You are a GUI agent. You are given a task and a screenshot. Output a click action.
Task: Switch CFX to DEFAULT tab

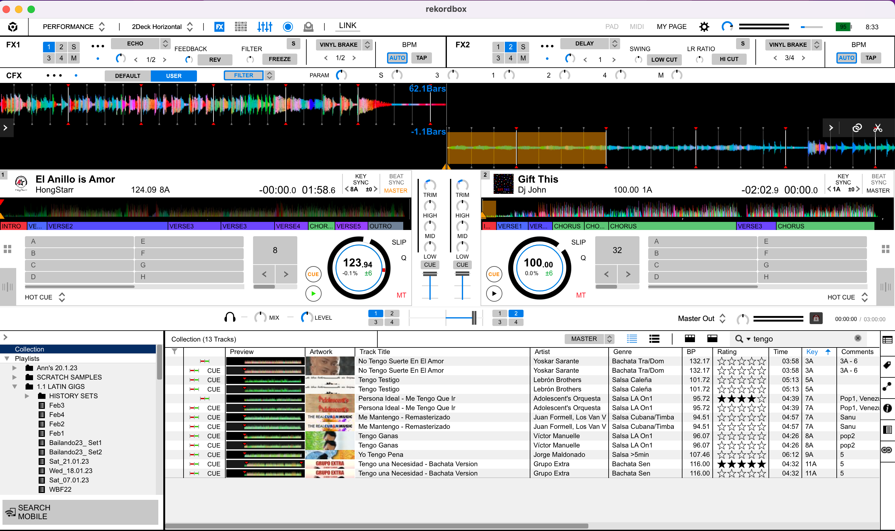(127, 76)
